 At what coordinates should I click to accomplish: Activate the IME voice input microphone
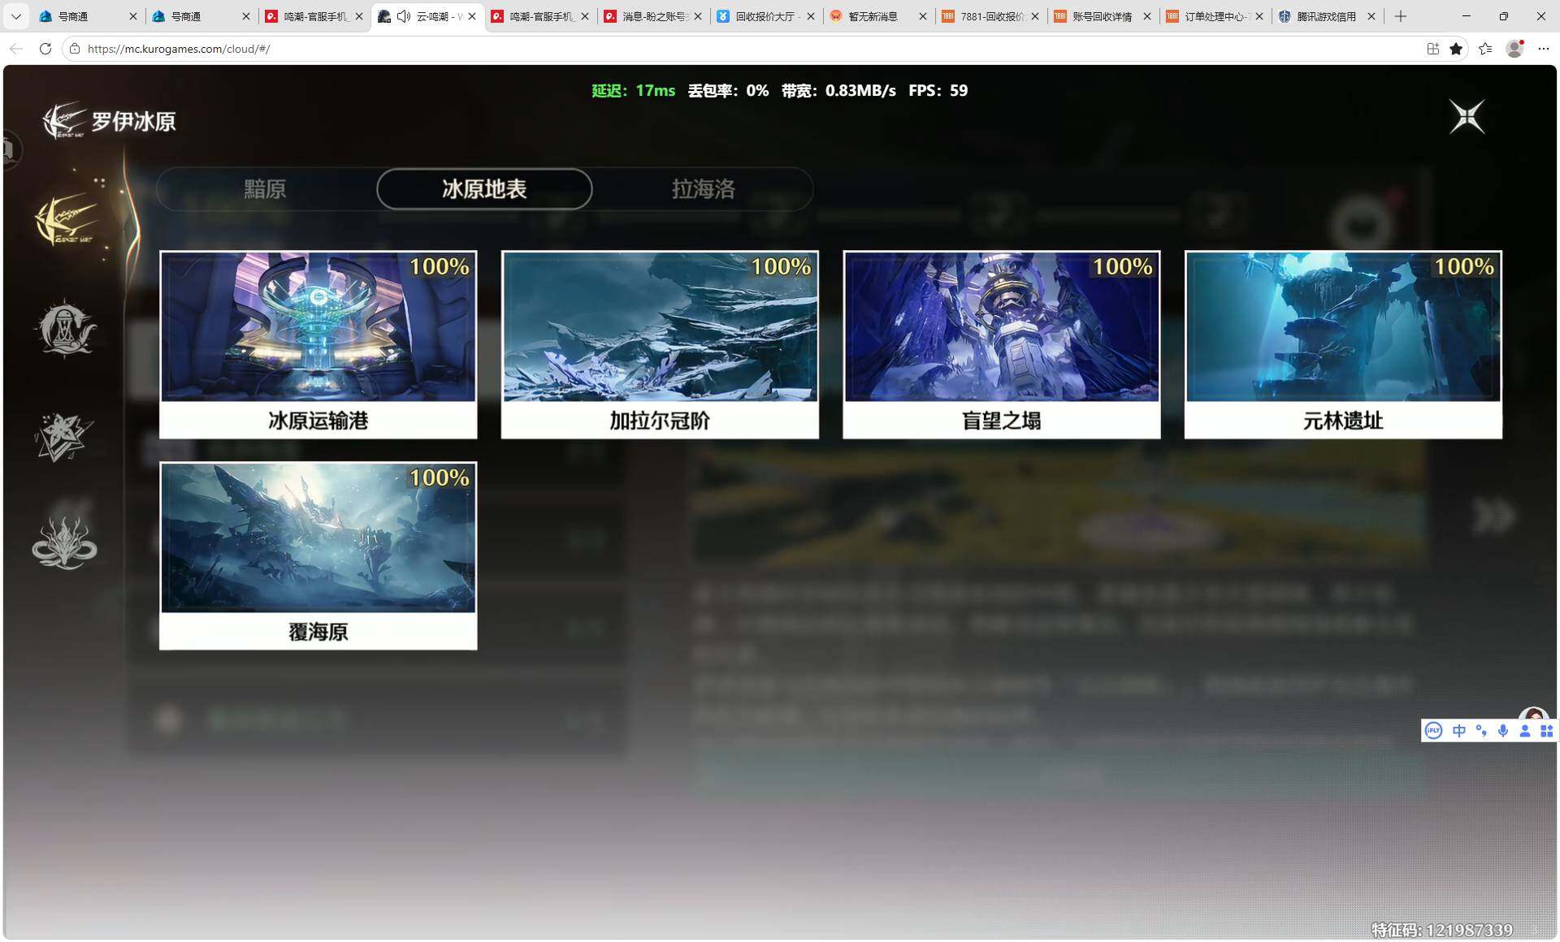[x=1503, y=731]
